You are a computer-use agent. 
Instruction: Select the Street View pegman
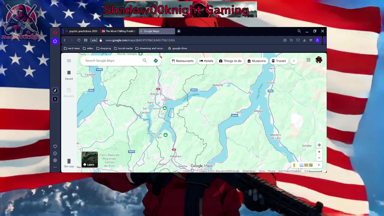pos(294,165)
